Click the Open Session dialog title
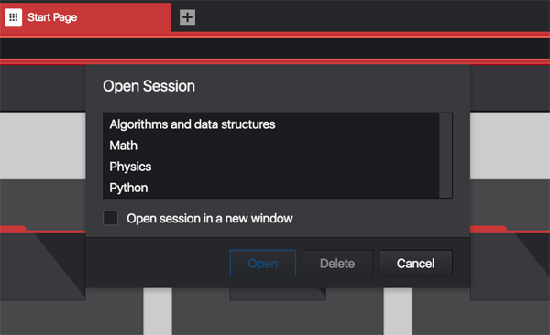Image resolution: width=550 pixels, height=335 pixels. [x=148, y=86]
